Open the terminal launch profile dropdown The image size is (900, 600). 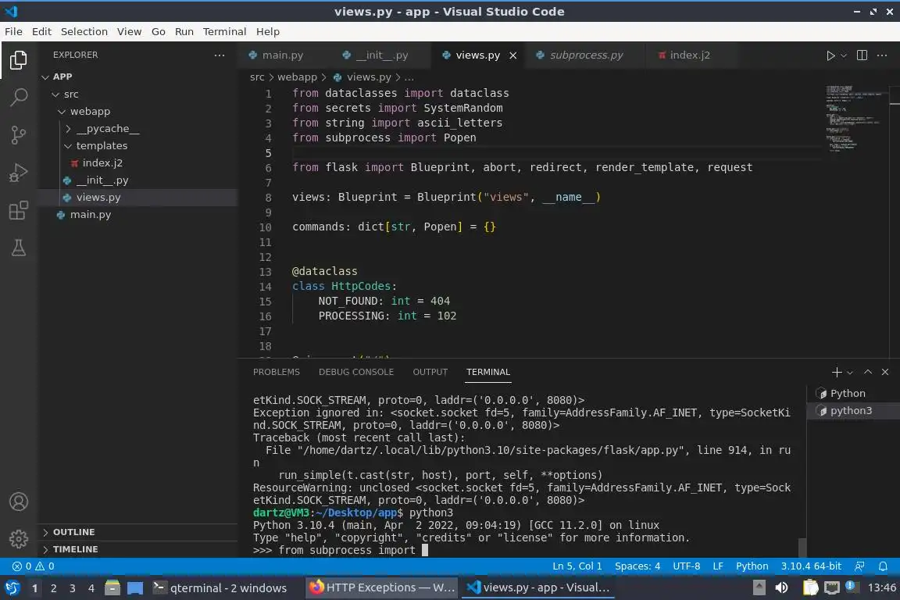[850, 373]
